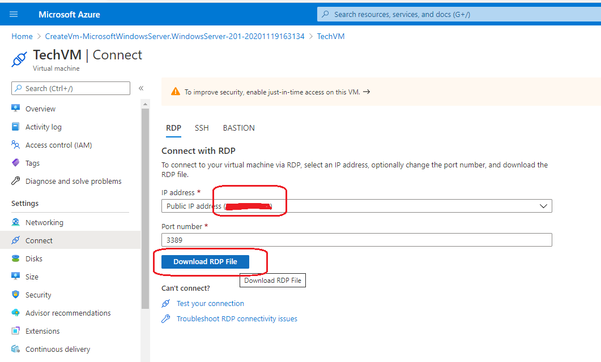Switch to the RDP tab
Screen dimensions: 601x362
pyautogui.click(x=174, y=128)
